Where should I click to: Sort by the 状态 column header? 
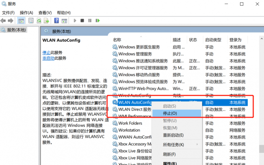click(193, 40)
